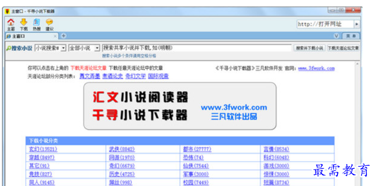Open the 奇幻(6679) category
374x186 pixels.
(122, 166)
